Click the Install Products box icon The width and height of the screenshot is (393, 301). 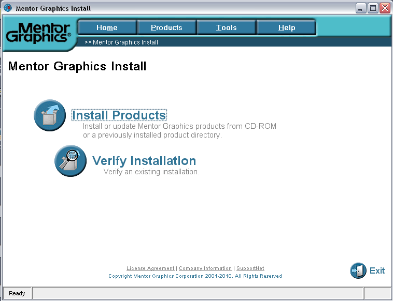tap(50, 115)
